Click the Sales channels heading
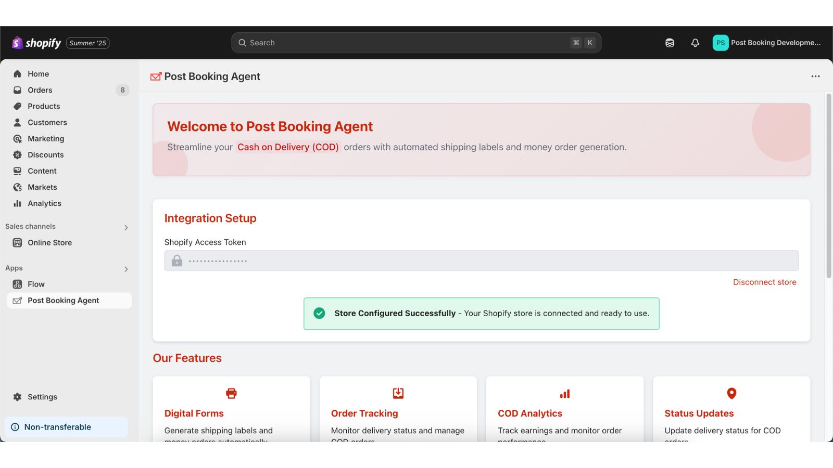This screenshot has width=833, height=468. coord(30,226)
